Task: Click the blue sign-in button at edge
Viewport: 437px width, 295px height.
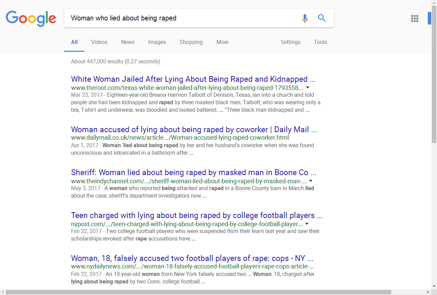Action: pyautogui.click(x=429, y=18)
